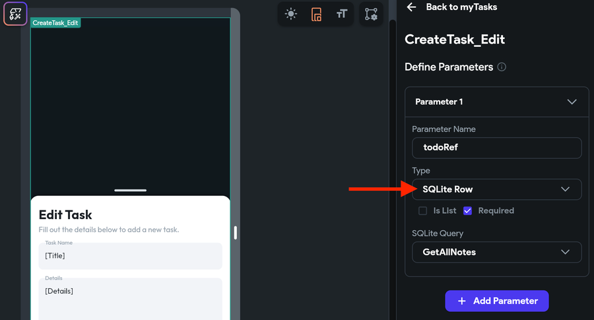Open the SQLite Row type dropdown
This screenshot has height=320, width=594.
(x=496, y=189)
